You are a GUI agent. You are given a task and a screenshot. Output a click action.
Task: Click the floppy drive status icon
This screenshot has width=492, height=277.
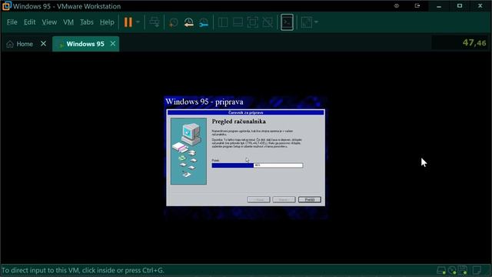click(x=463, y=270)
